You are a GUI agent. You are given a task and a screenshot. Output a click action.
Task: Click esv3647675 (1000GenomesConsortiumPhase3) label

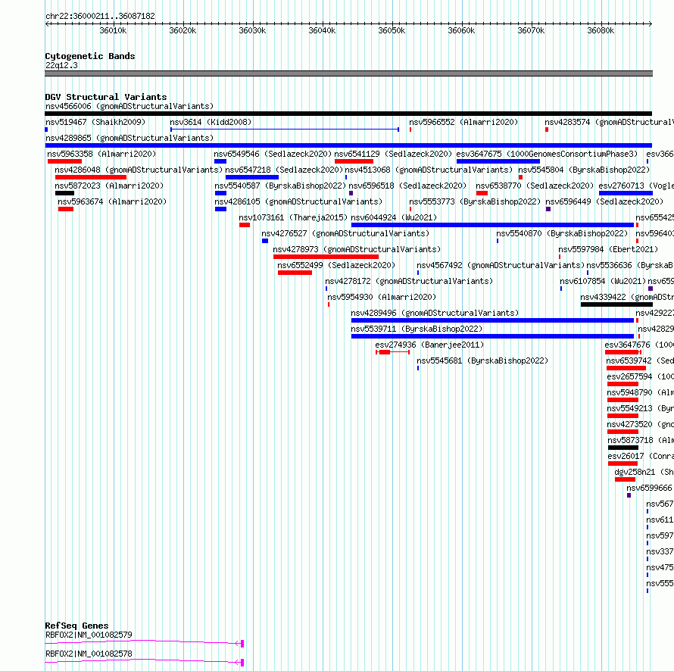point(547,154)
